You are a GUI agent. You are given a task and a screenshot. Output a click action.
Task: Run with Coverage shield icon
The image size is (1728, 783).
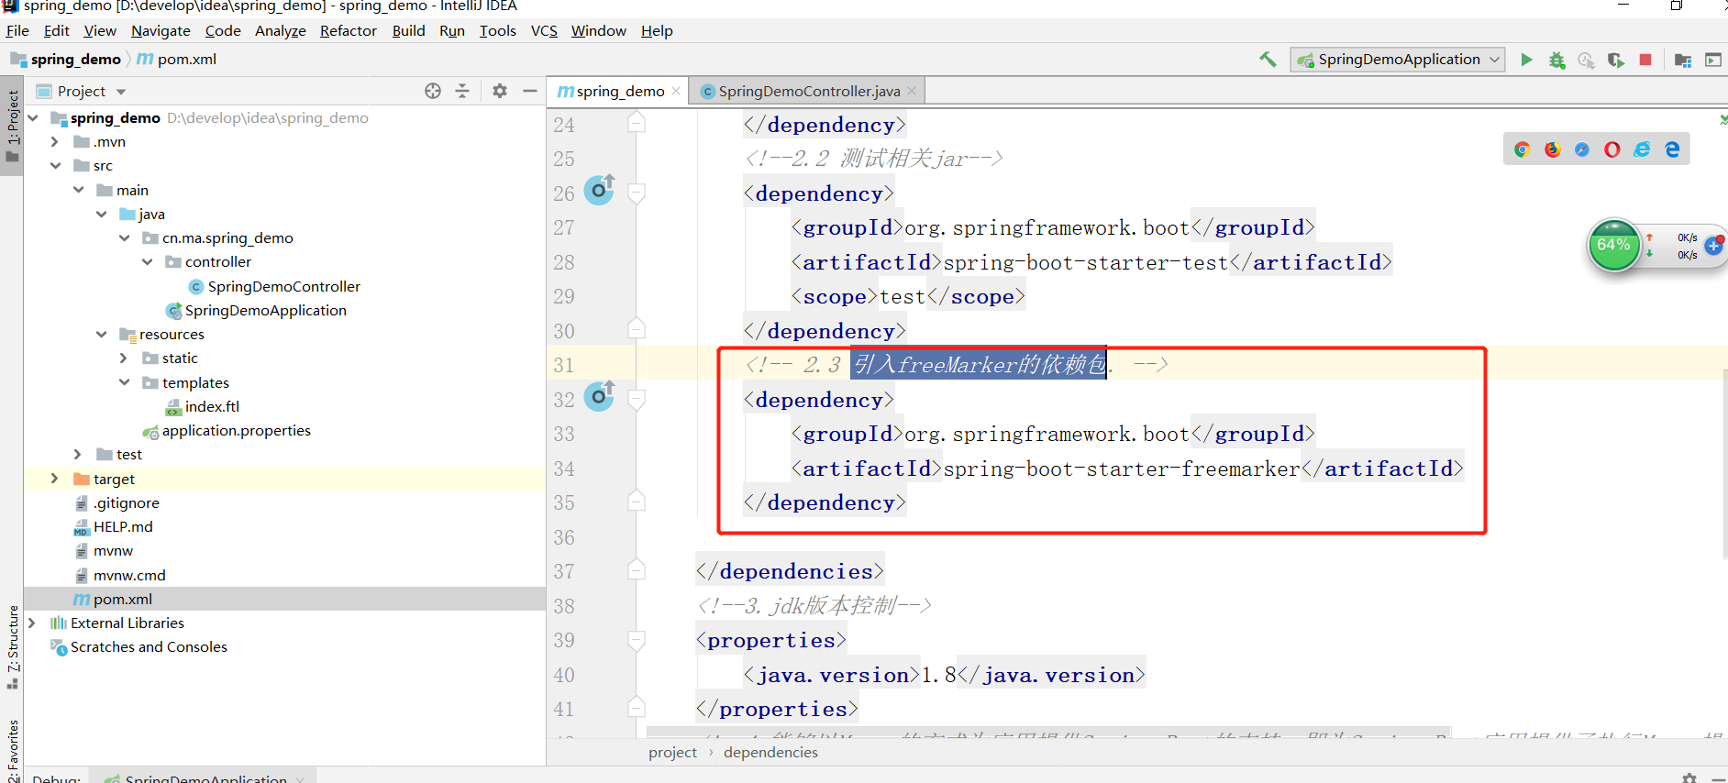pyautogui.click(x=1616, y=60)
